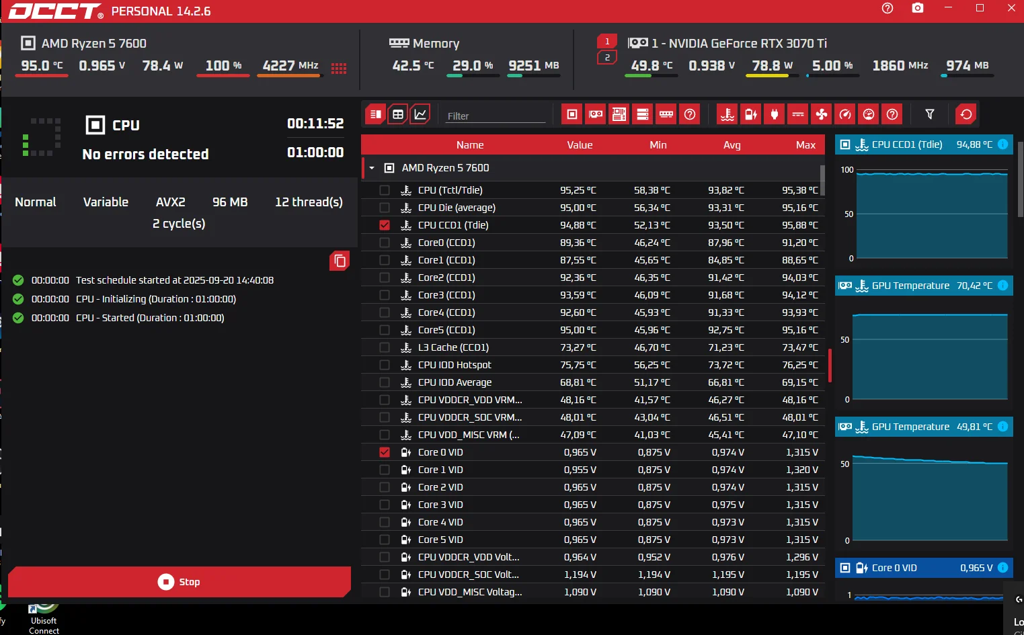1024x635 pixels.
Task: Toggle the GPU sensor filter icon
Action: coord(596,114)
